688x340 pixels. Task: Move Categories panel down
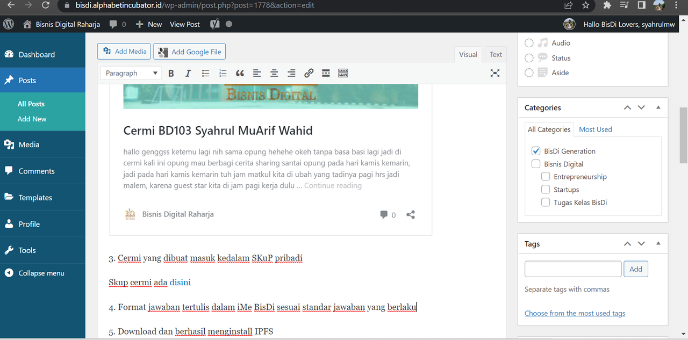coord(641,107)
